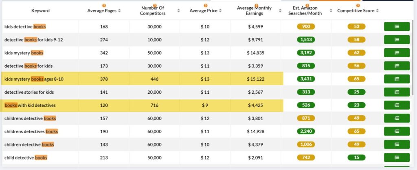Sort by Average Price arrows

(220, 11)
